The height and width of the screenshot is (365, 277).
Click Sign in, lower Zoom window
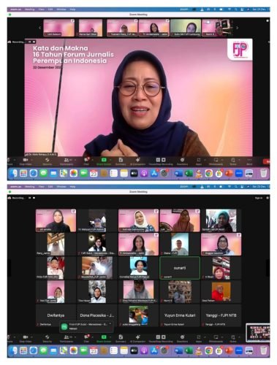pos(259,198)
